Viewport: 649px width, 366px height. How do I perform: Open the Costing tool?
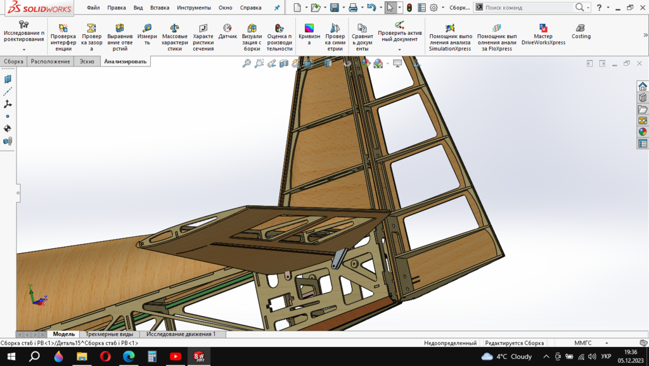click(581, 32)
